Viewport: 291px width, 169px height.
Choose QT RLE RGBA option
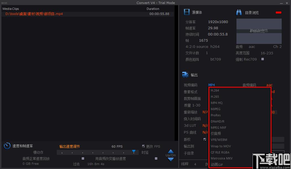click(x=220, y=152)
